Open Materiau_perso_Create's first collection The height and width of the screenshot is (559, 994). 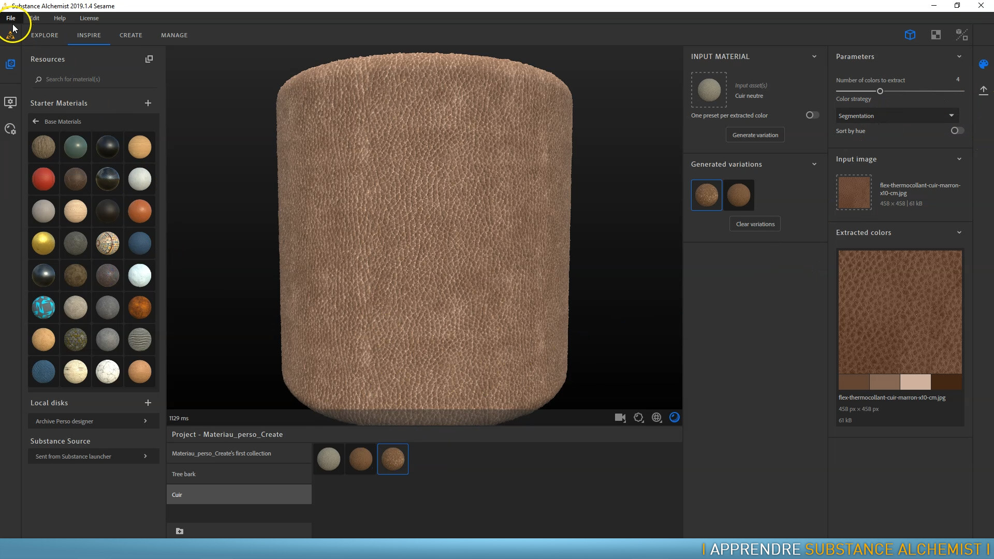(x=239, y=453)
